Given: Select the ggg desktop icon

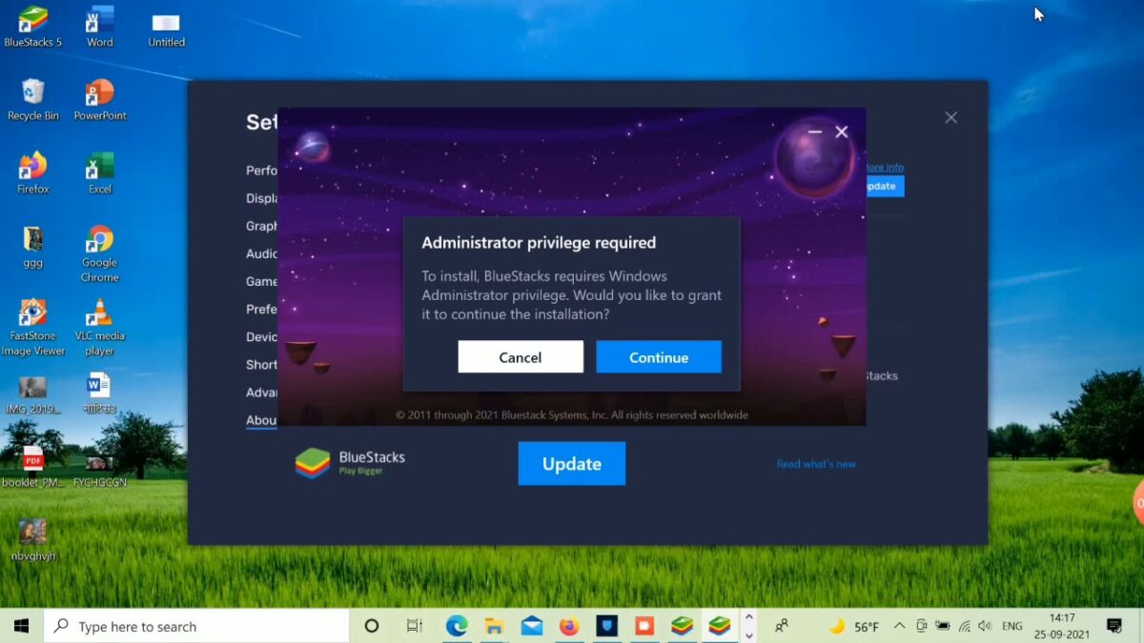Looking at the screenshot, I should click(32, 247).
